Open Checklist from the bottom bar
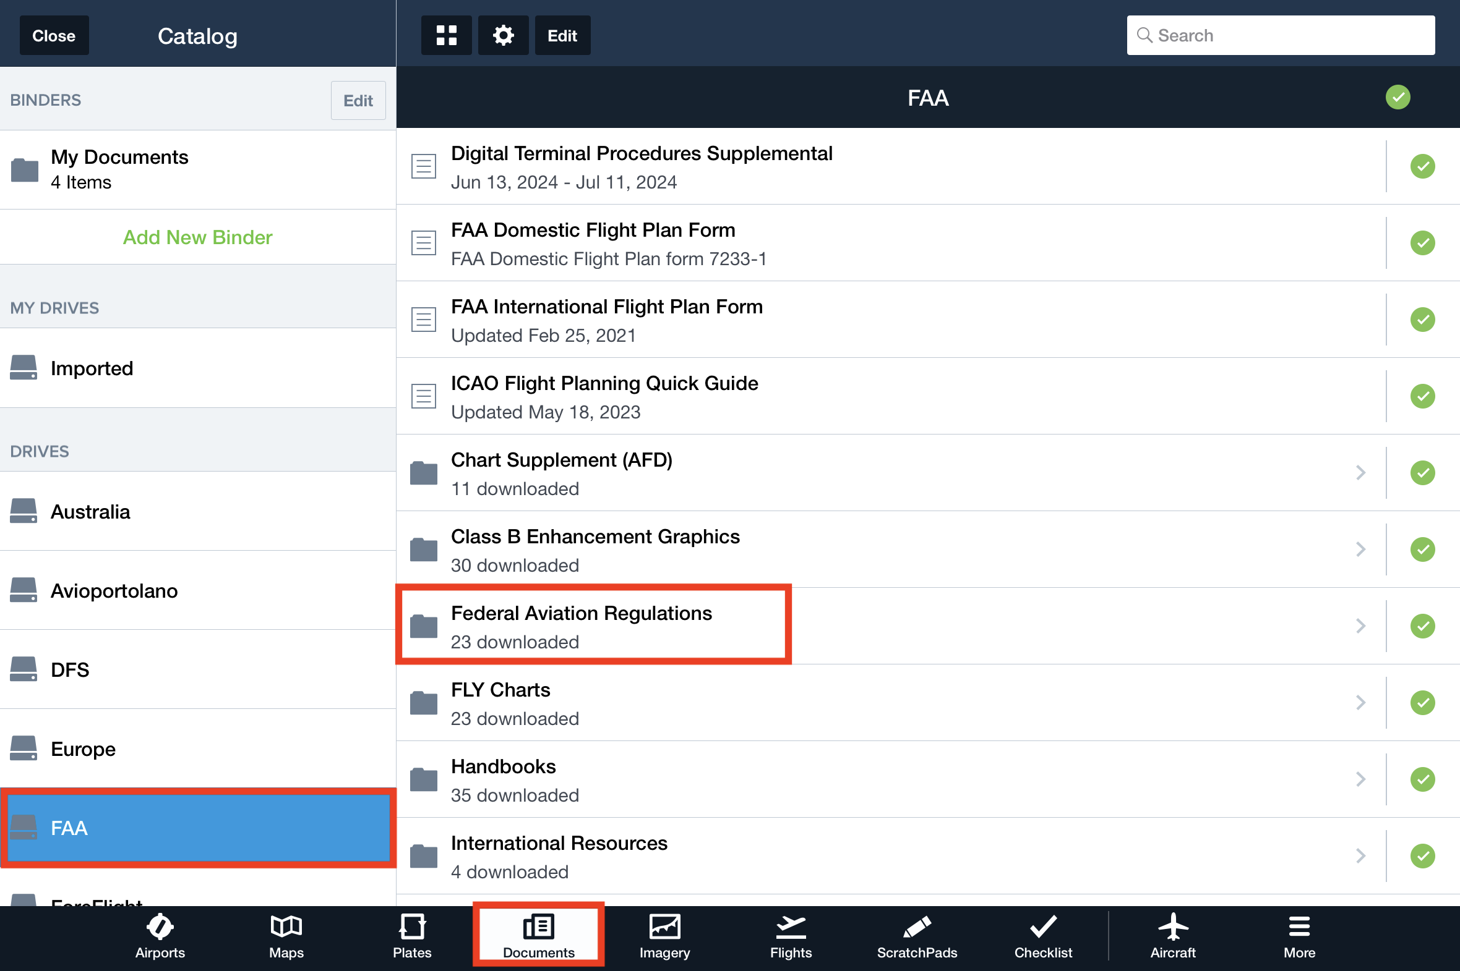Image resolution: width=1460 pixels, height=971 pixels. (x=1044, y=937)
